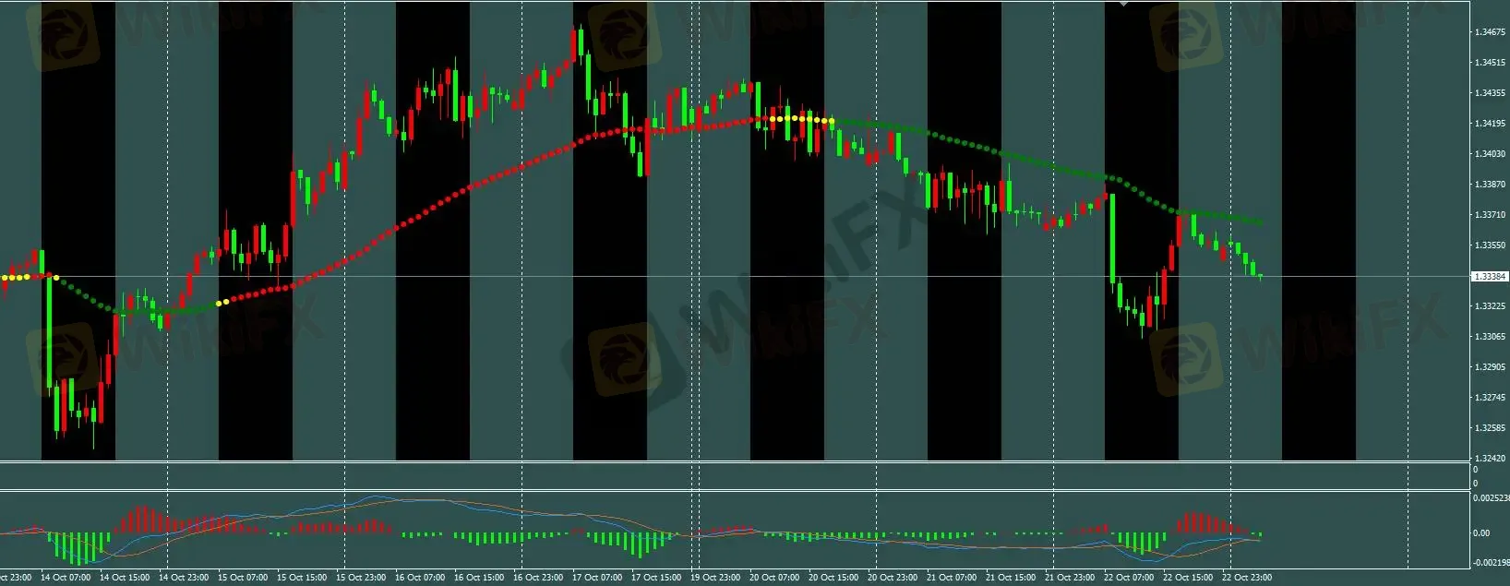The image size is (1510, 586).
Task: Click the 20 Oct 07:00 time label
Action: click(774, 578)
